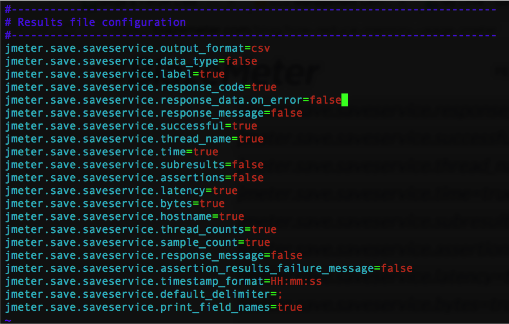This screenshot has height=324, width=509.
Task: Click the latency=true line
Action: (121, 191)
